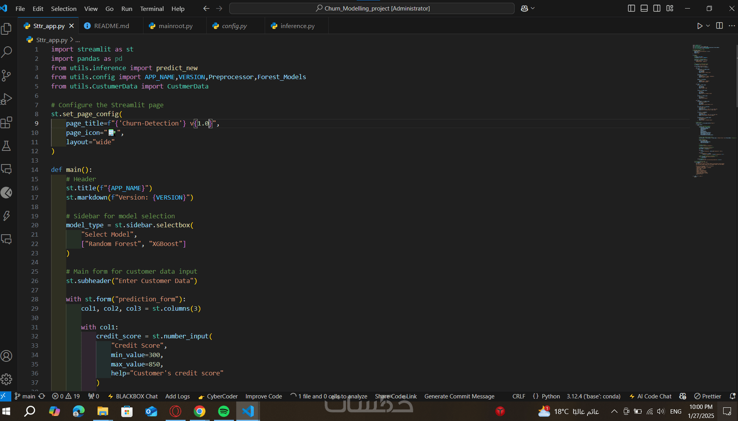Image resolution: width=738 pixels, height=421 pixels.
Task: Open notifications bell in status bar
Action: (x=732, y=396)
